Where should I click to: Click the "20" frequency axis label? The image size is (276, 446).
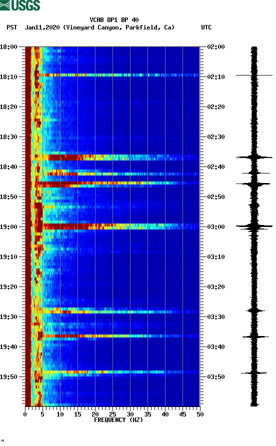95,414
